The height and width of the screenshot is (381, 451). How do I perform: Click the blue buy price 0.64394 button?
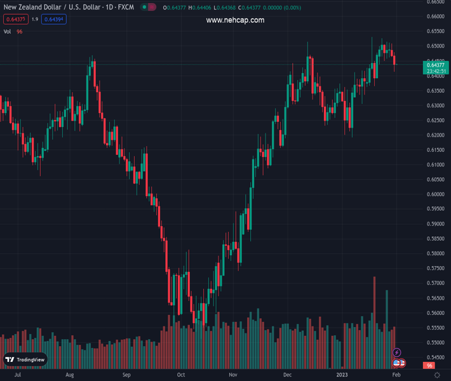(x=53, y=19)
